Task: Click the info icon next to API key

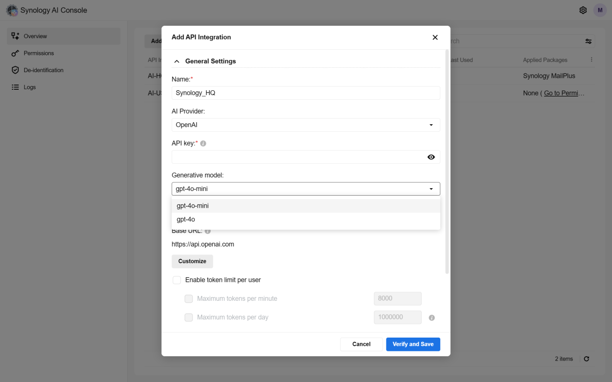Action: [203, 142]
